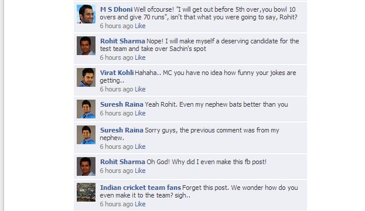
Task: Open Virat Kohli's profile photo
Action: [x=86, y=77]
